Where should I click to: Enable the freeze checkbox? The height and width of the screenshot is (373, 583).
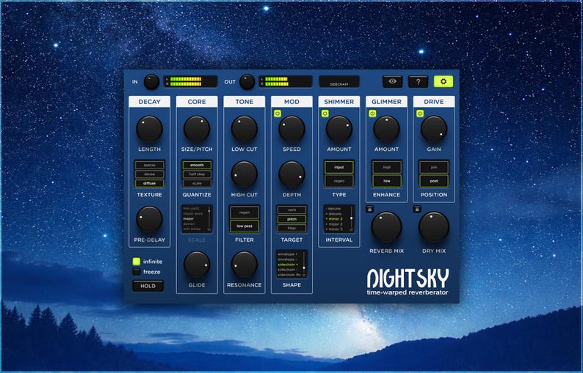137,272
